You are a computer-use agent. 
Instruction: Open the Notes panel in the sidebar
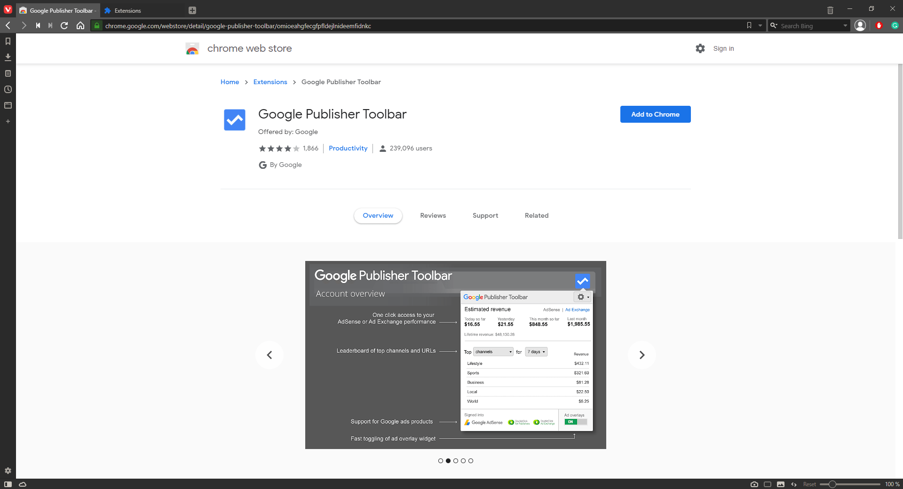pos(8,73)
